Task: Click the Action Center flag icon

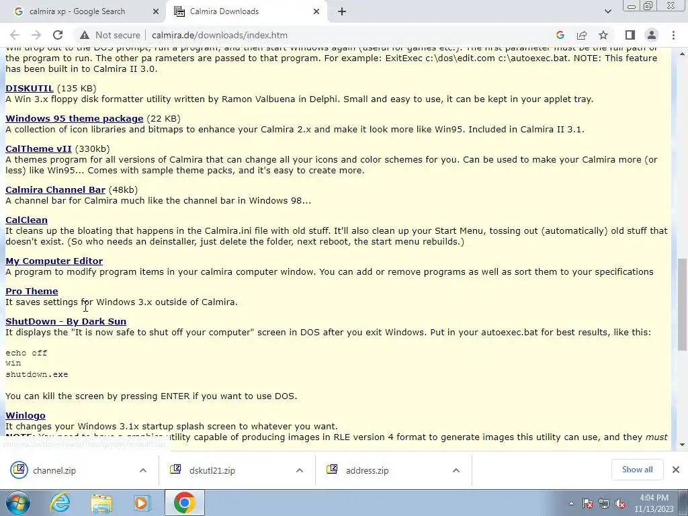Action: click(588, 503)
